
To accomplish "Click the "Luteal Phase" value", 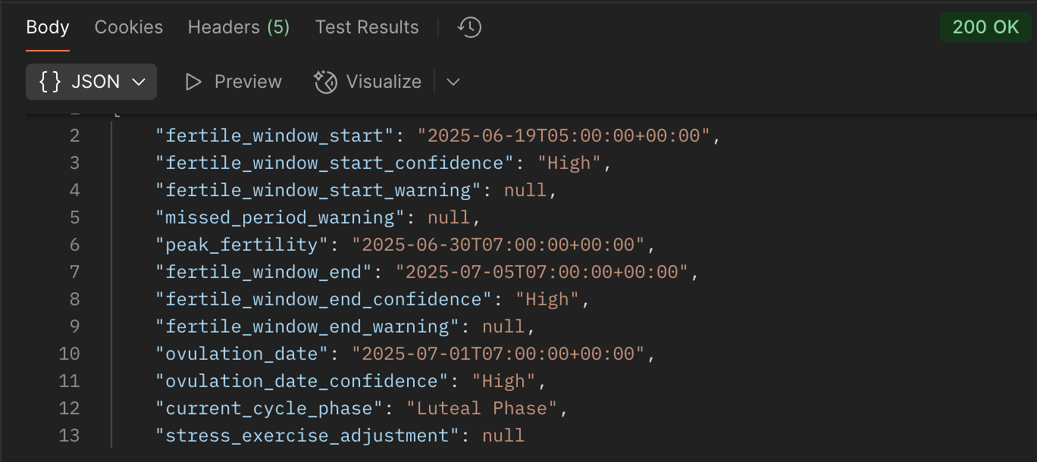I will [481, 409].
